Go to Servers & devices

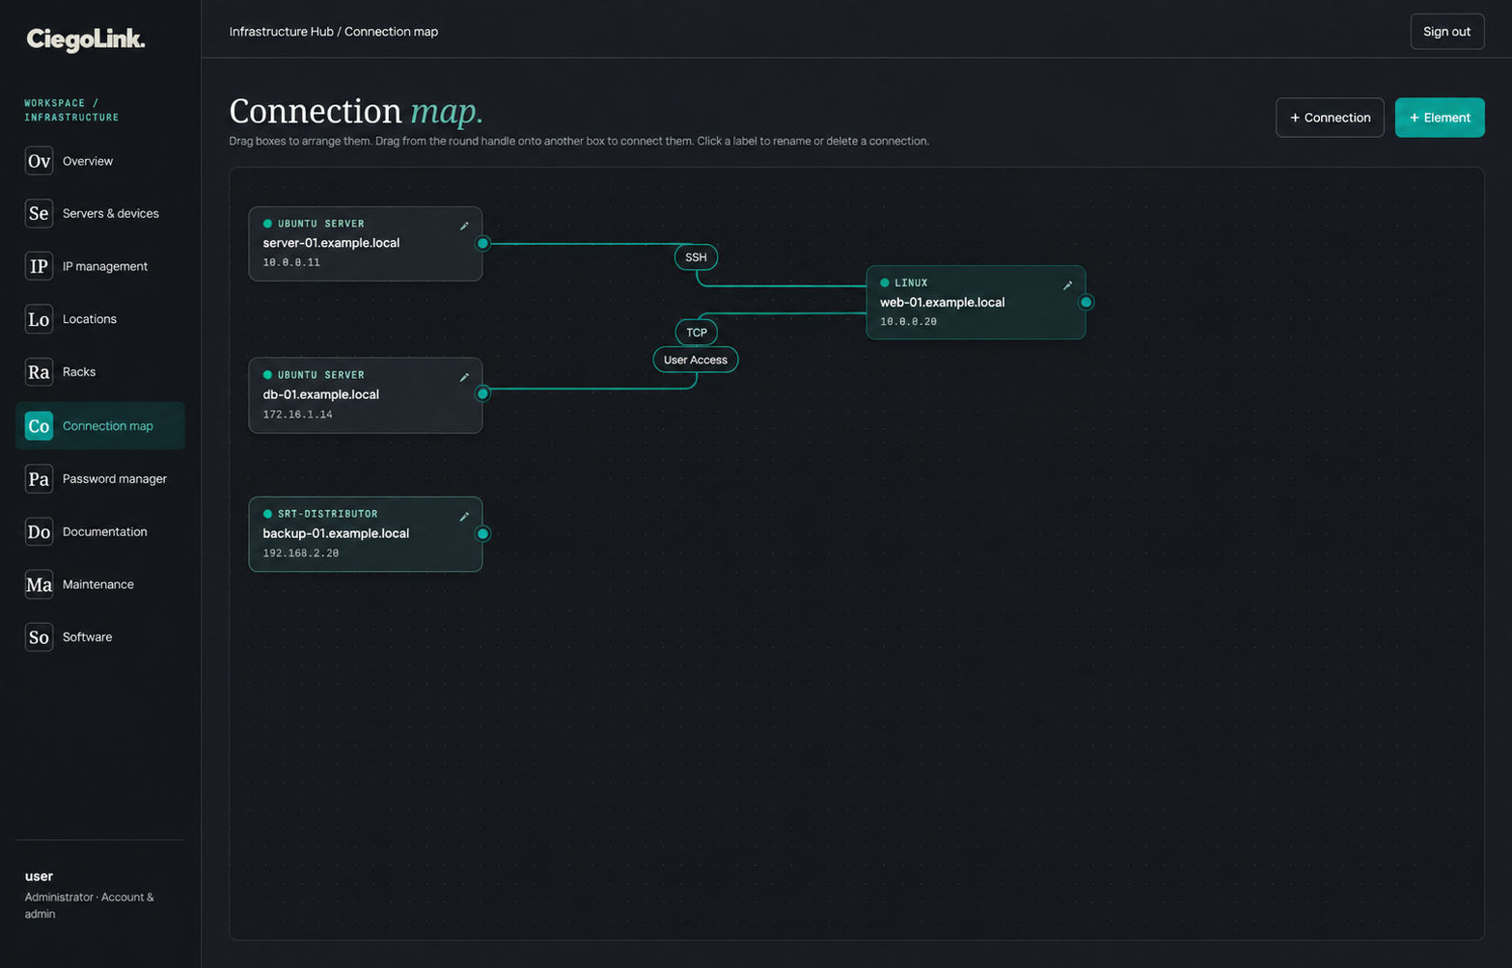point(100,213)
